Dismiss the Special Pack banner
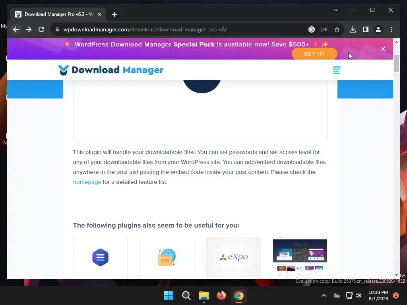The image size is (407, 305). [x=383, y=49]
